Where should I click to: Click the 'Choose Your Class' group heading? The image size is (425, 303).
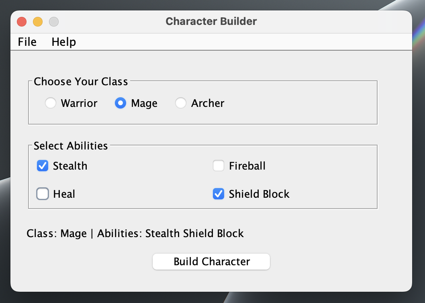click(81, 82)
